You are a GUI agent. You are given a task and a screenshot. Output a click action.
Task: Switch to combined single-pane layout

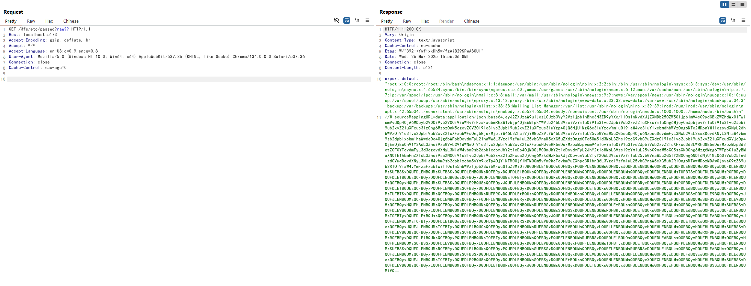pos(742,4)
